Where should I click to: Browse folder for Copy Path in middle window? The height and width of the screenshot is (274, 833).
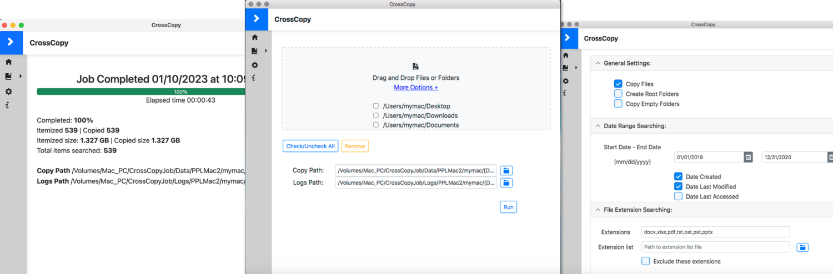(506, 170)
